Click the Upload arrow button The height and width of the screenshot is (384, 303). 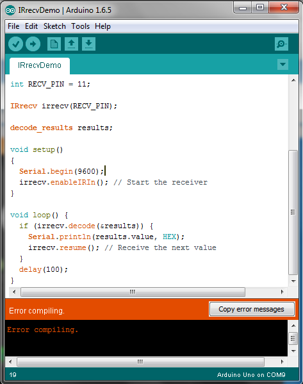pyautogui.click(x=33, y=44)
